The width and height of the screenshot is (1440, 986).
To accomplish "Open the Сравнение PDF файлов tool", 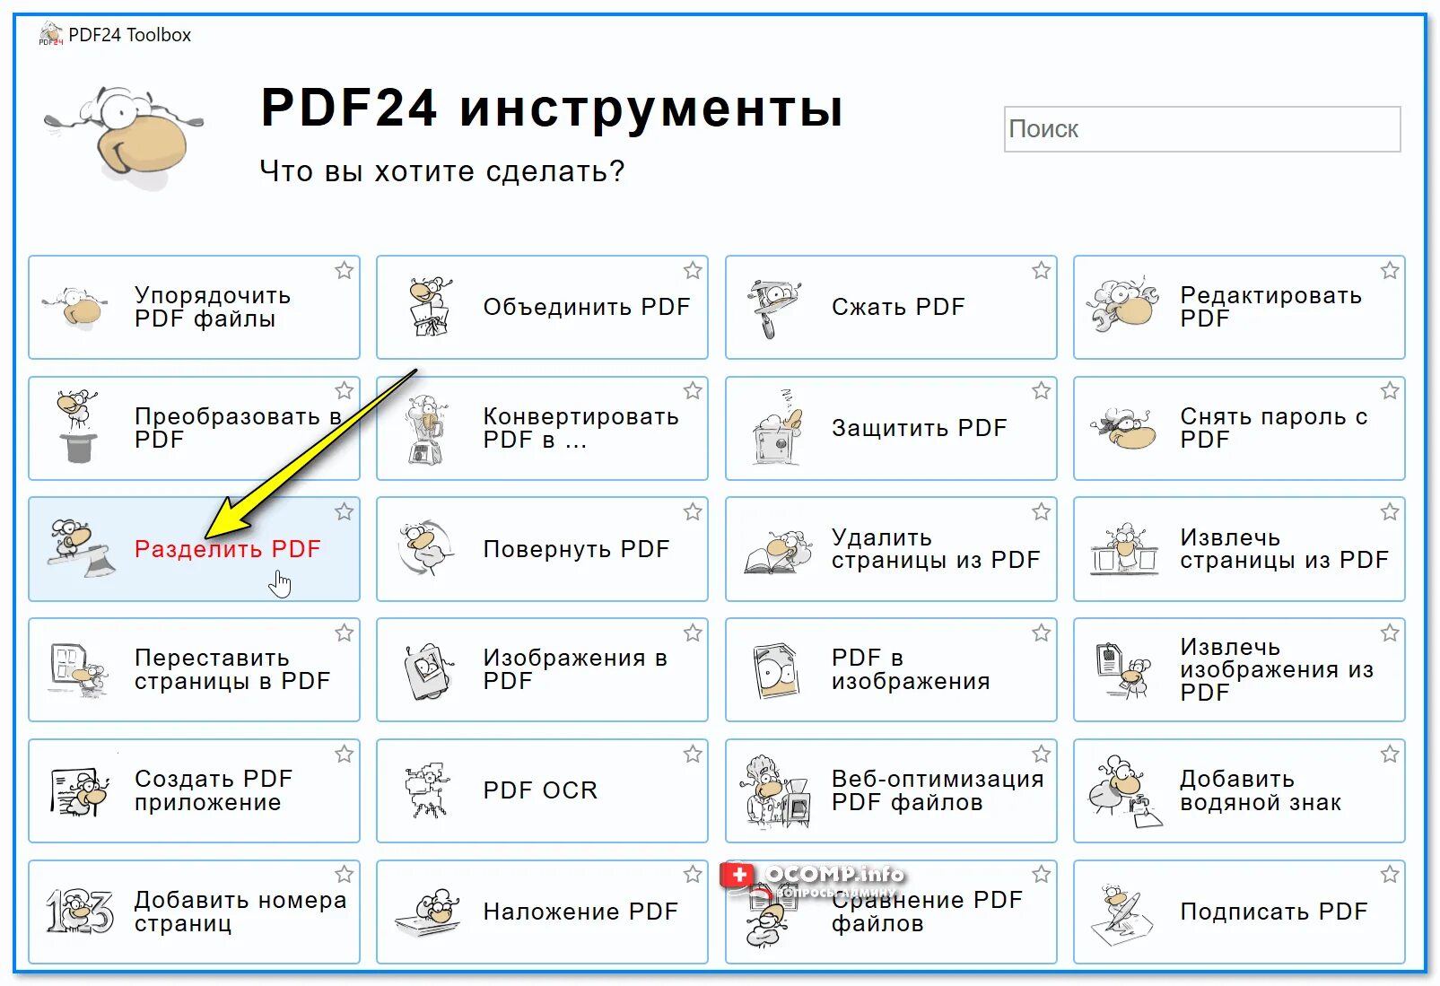I will click(891, 912).
